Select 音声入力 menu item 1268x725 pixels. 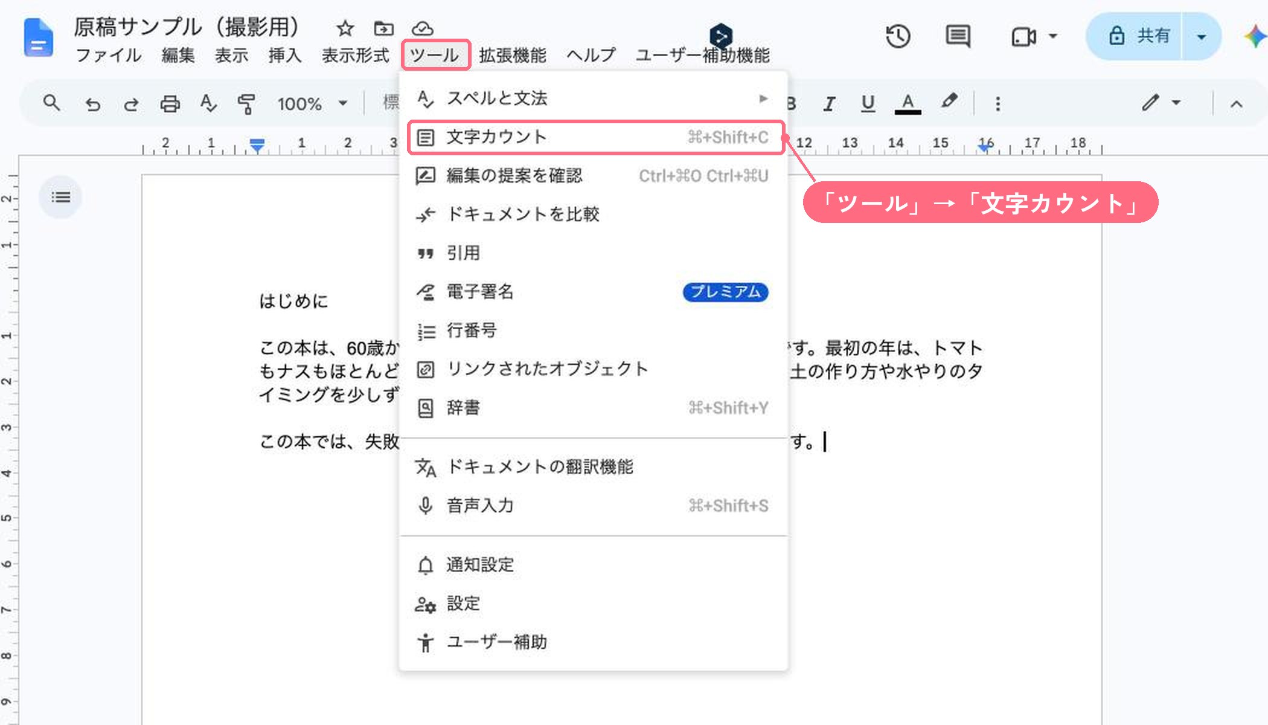point(593,505)
